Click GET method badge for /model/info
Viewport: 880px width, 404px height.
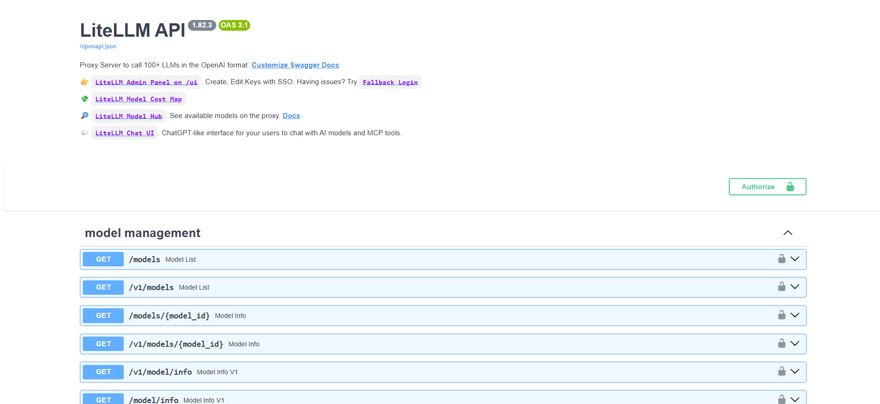(x=103, y=399)
